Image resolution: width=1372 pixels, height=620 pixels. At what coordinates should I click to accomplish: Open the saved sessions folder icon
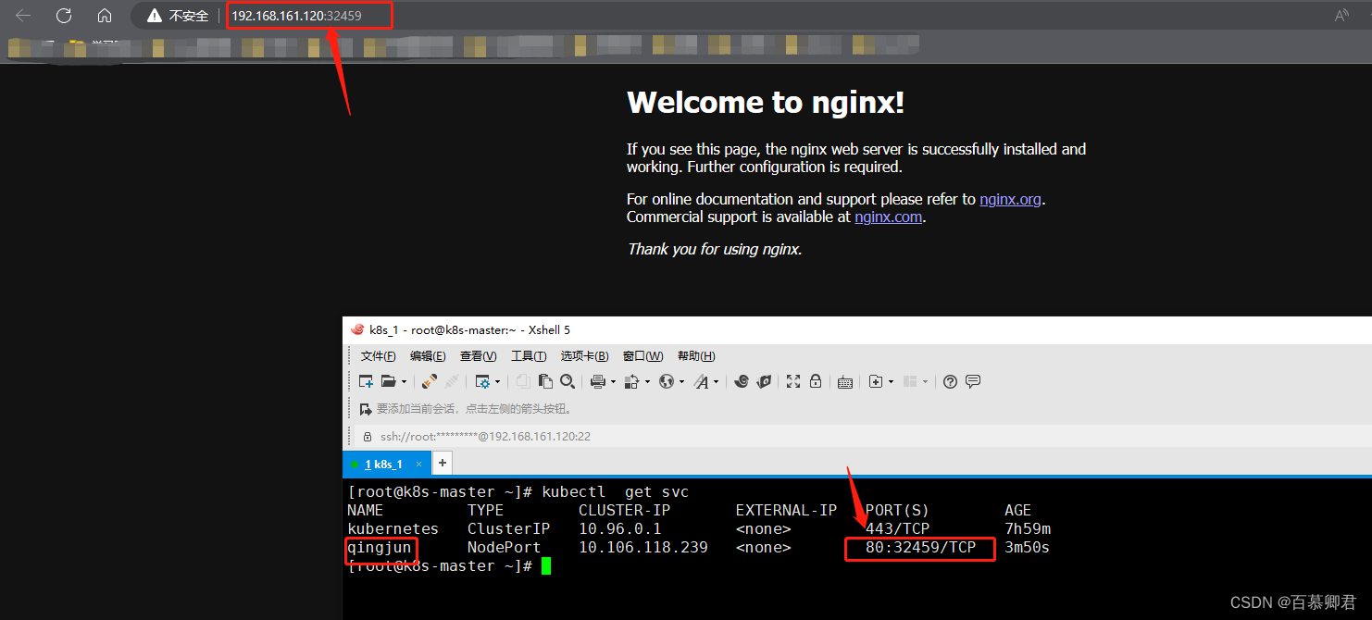pyautogui.click(x=389, y=381)
